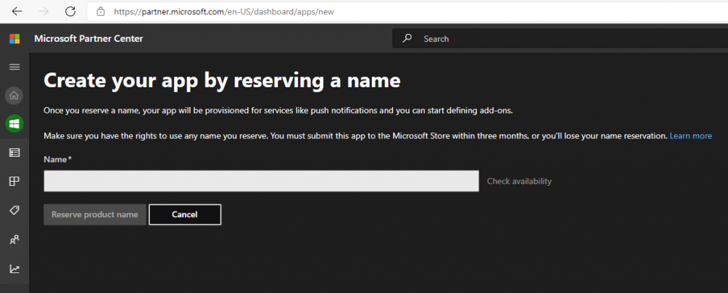Select the green Windows apps icon

click(x=14, y=124)
